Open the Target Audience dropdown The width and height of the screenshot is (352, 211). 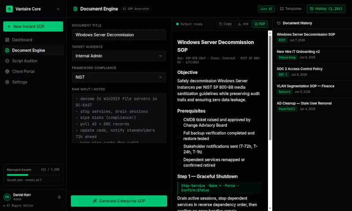pyautogui.click(x=119, y=56)
